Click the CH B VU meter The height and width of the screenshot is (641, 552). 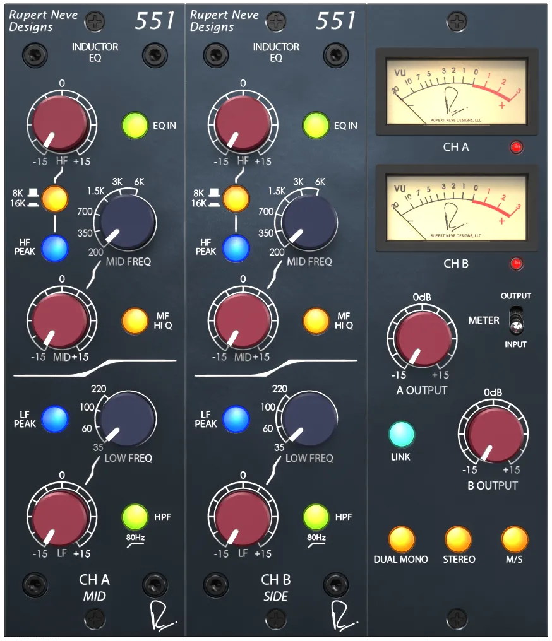coord(457,208)
